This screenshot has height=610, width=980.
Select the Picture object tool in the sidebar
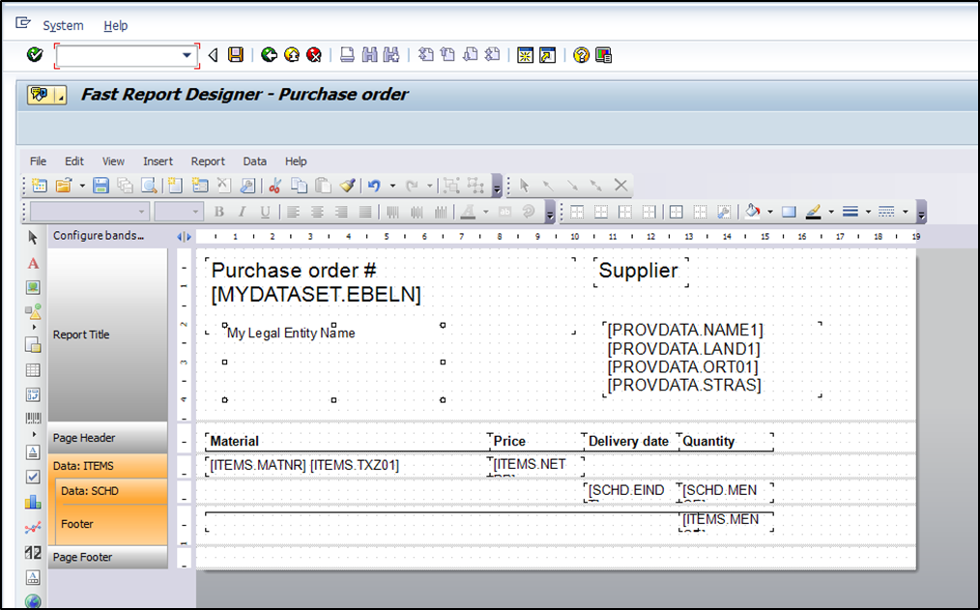click(x=33, y=287)
